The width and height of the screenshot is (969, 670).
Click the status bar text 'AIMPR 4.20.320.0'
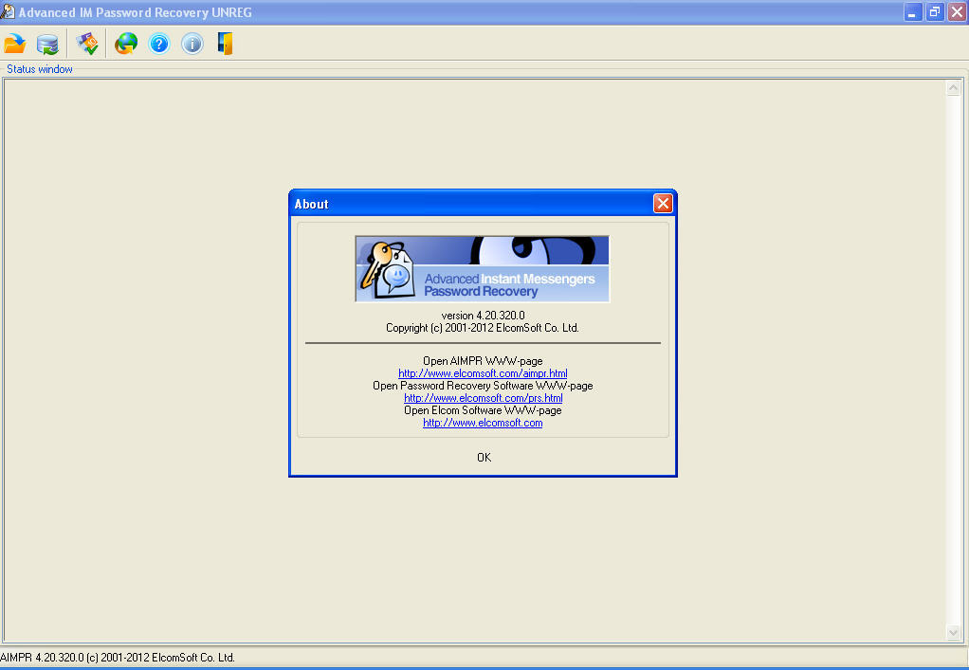(42, 658)
